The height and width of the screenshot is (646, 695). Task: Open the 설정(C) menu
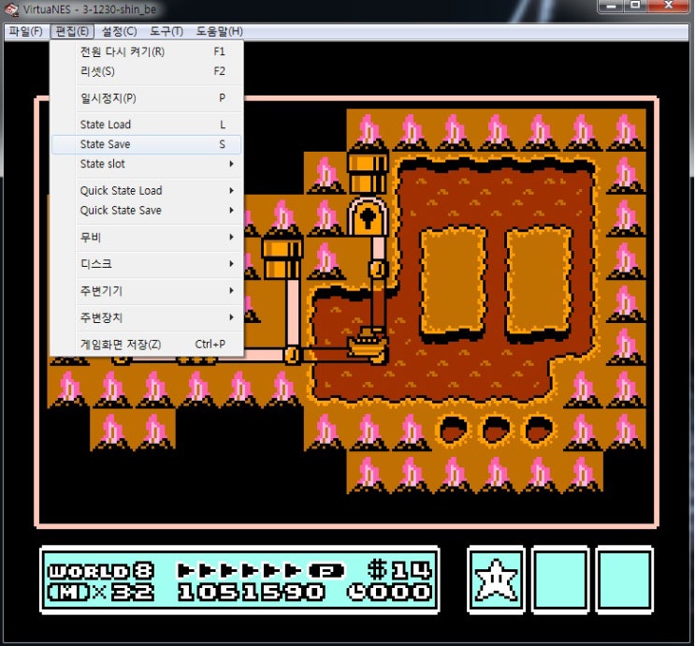coord(119,32)
